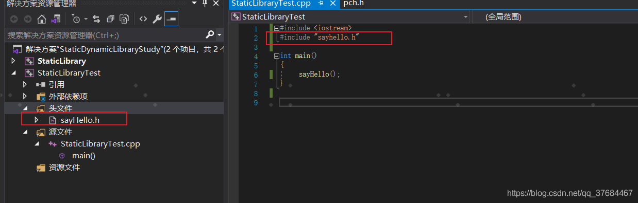Select the StaticLibrary project
The image size is (638, 203).
[62, 61]
